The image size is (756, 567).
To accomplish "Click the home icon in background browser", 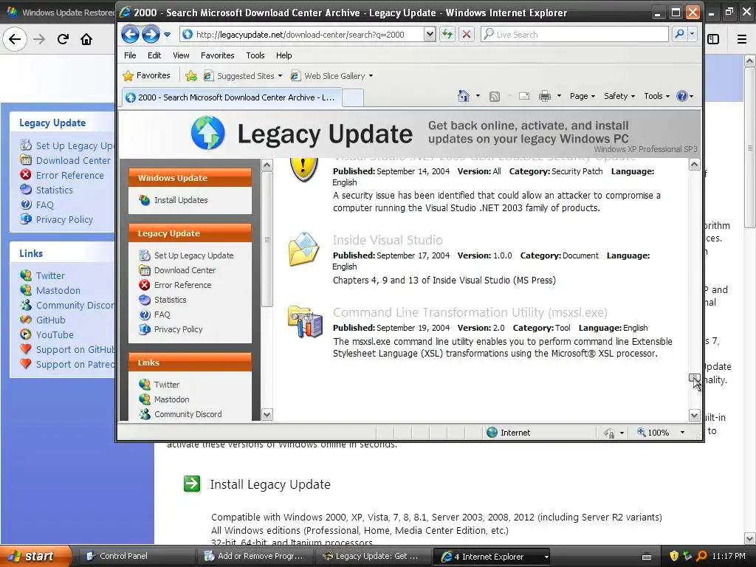I will [x=86, y=39].
